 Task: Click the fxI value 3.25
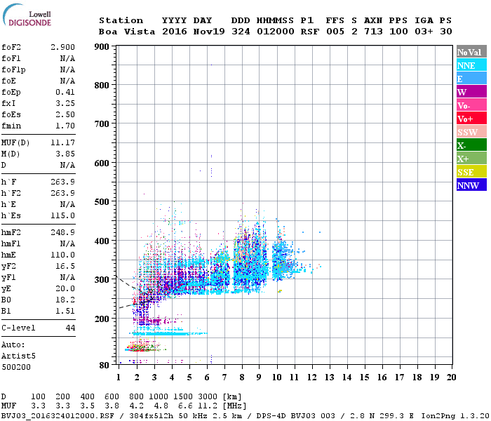[65, 103]
